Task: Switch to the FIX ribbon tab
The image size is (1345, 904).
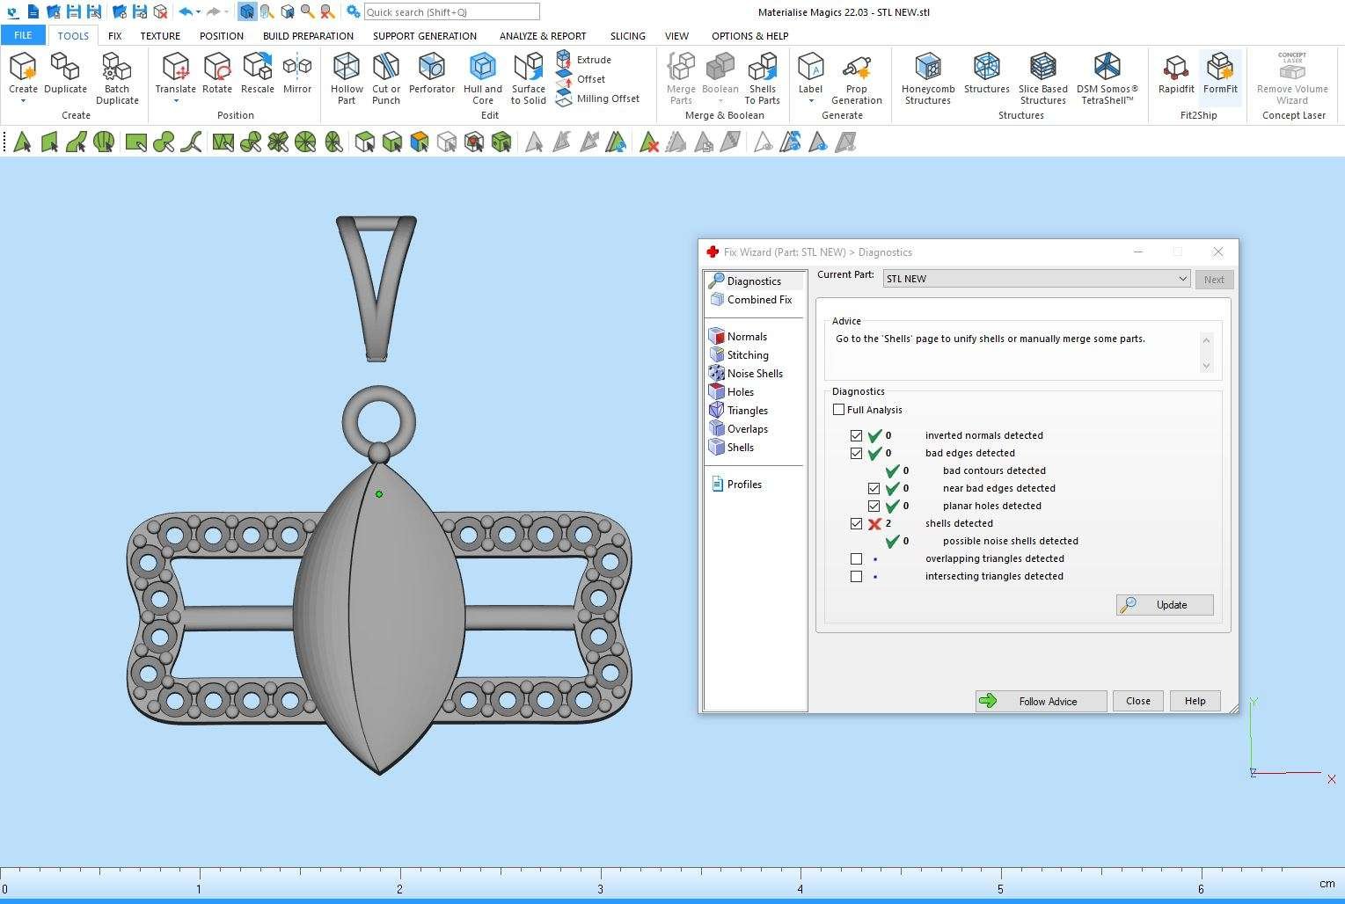Action: point(114,36)
